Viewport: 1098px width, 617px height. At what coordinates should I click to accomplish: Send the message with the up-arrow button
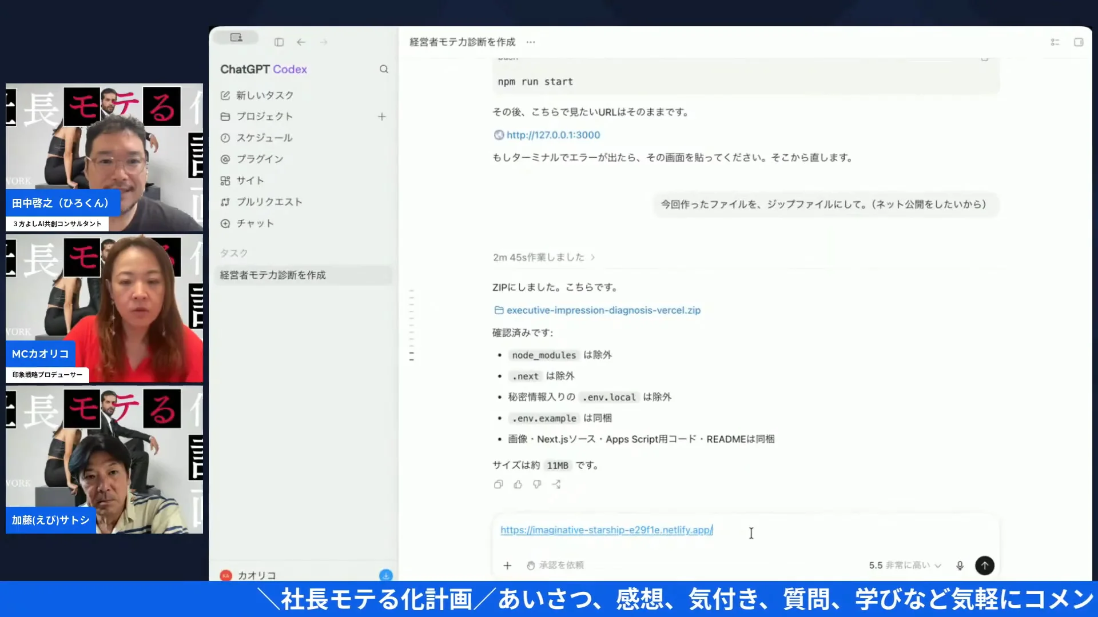985,566
